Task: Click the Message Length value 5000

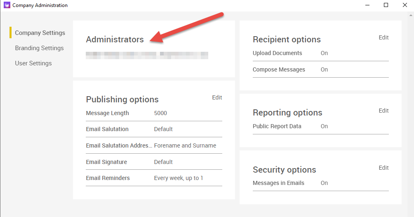Action: (160, 113)
